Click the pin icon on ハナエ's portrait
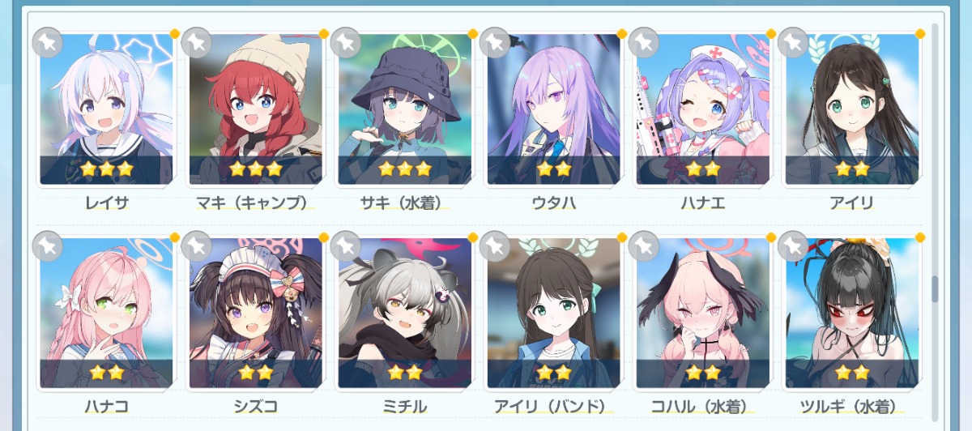This screenshot has height=431, width=972. [x=643, y=43]
